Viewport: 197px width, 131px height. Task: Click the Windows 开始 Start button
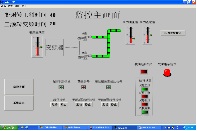coord(9,127)
